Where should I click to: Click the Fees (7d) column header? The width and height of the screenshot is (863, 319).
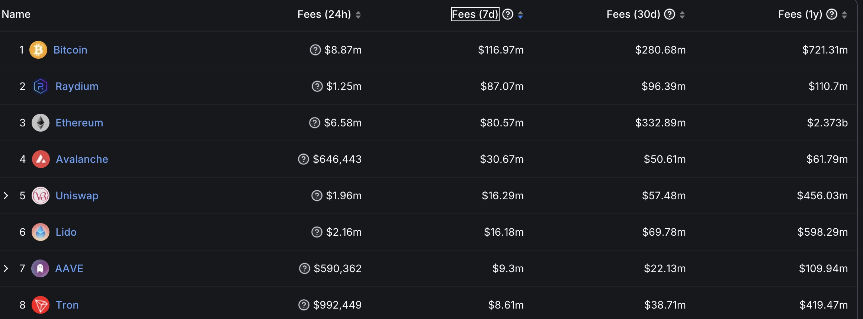tap(475, 14)
